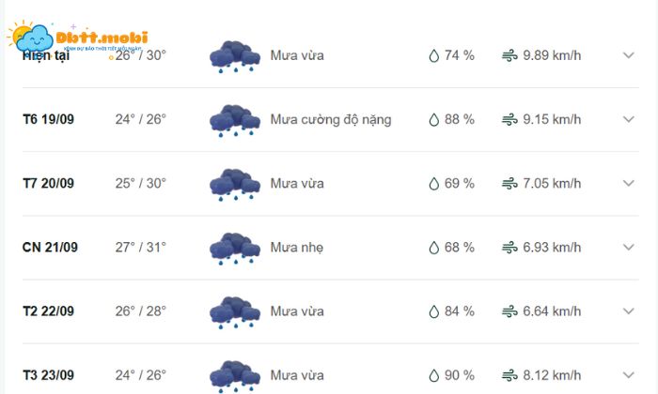Click the rain cloud icon for T6 19/09
Viewport: 658px width, 394px height.
234,120
